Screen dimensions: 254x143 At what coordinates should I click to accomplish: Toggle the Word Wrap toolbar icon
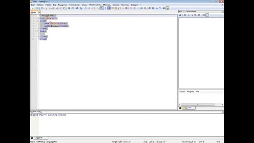(x=102, y=8)
